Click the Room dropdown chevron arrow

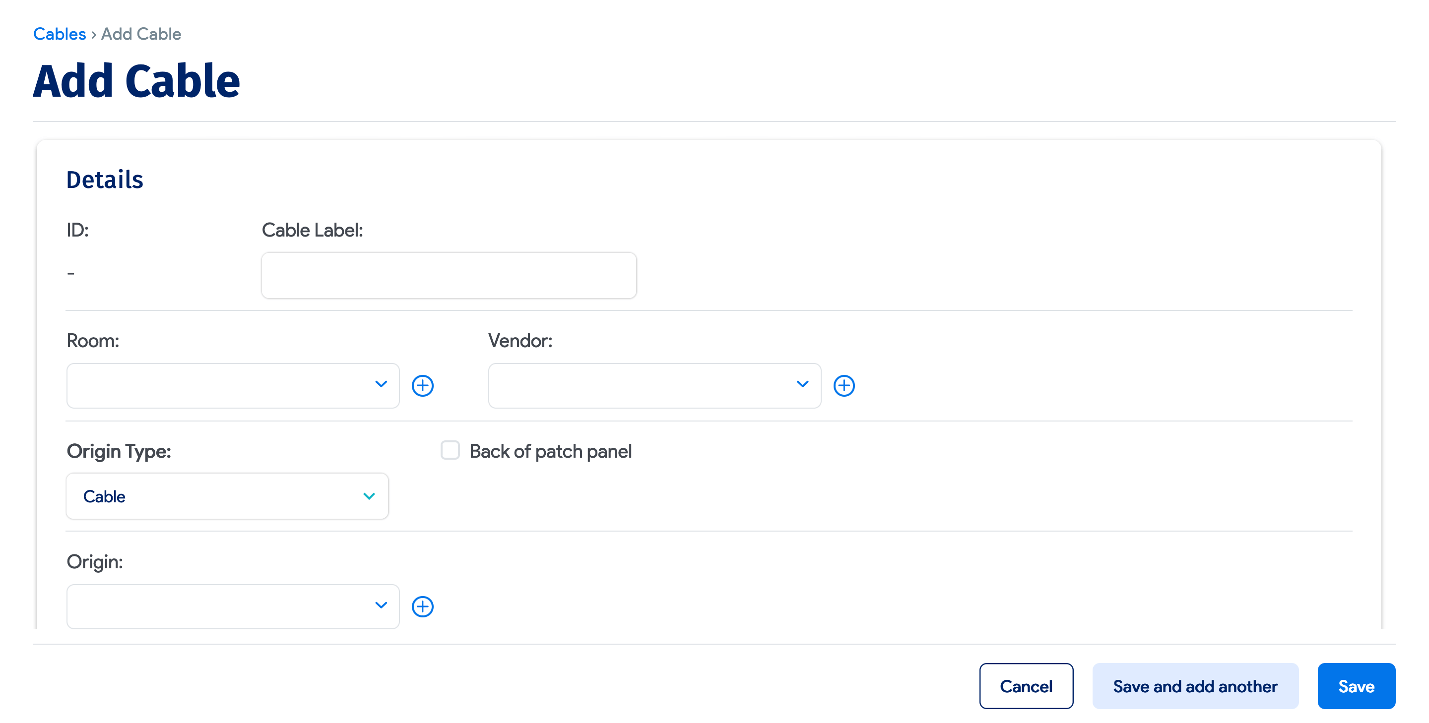pos(381,384)
